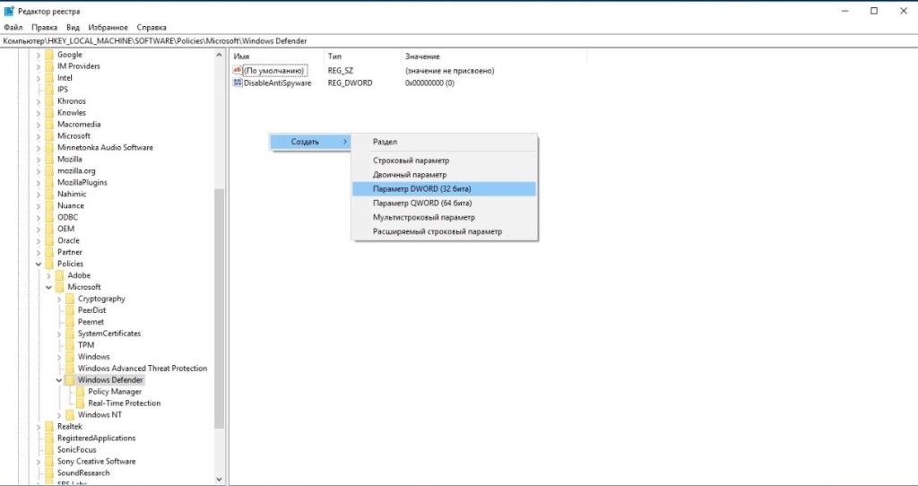Click the Windows Defender folder icon
The image size is (918, 486).
70,379
